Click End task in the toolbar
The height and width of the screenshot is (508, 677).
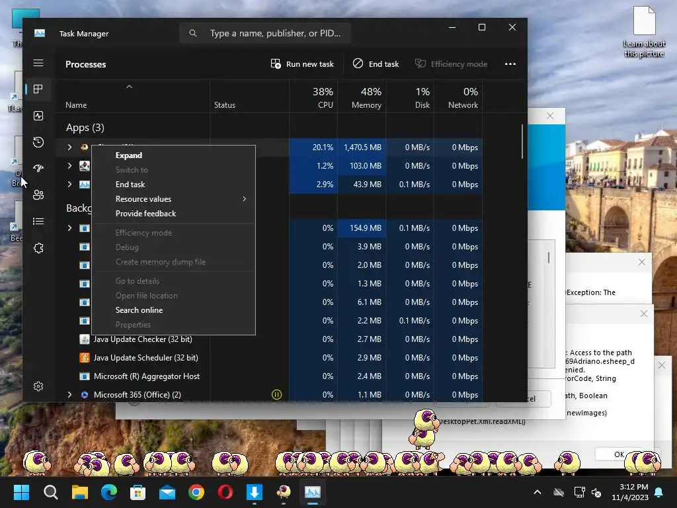[x=376, y=64]
